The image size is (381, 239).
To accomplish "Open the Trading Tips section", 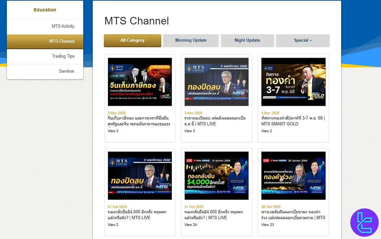I will point(63,56).
